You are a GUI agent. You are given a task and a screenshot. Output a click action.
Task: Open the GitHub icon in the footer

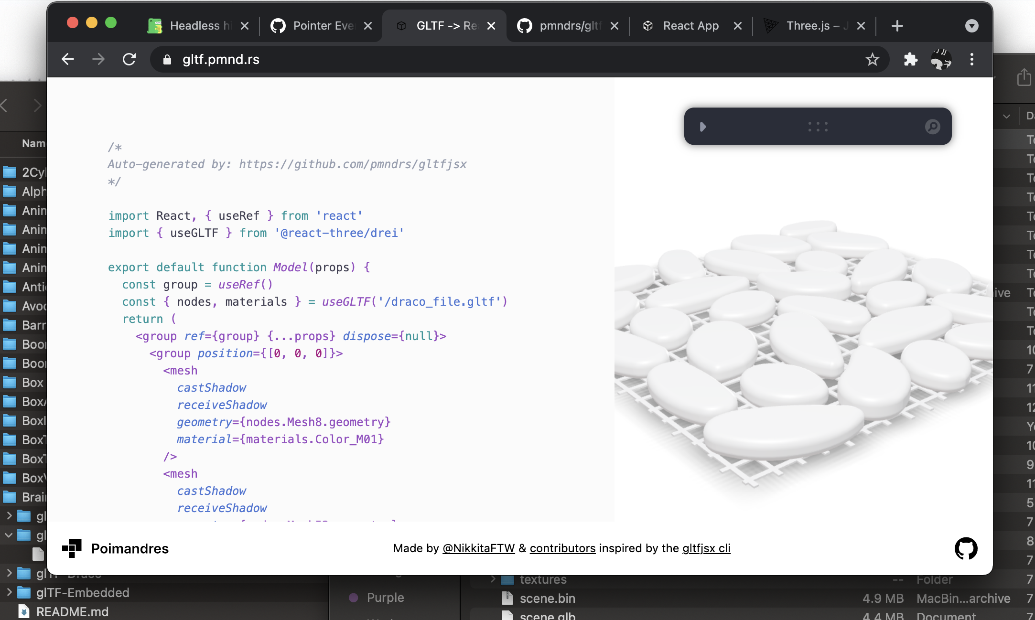click(966, 548)
